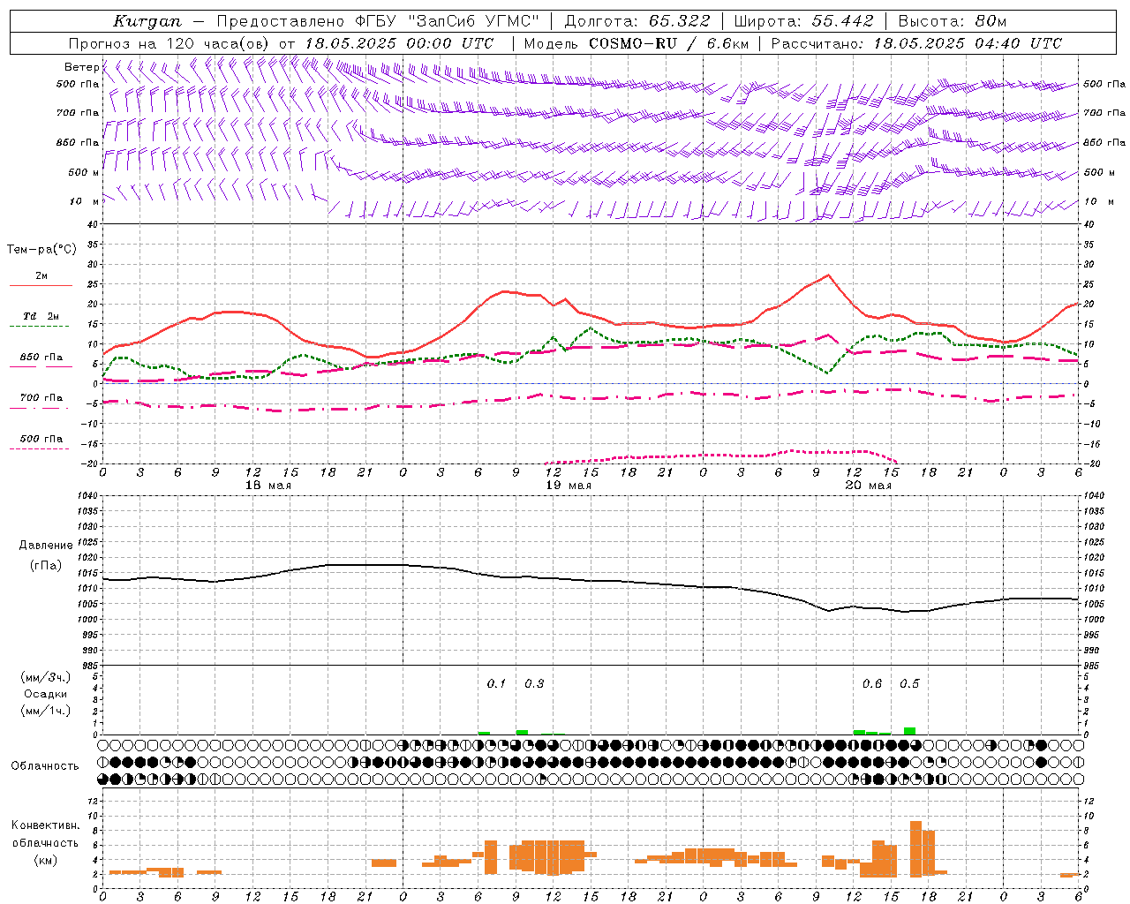Screen dimensions: 1130x904
Task: Click the solid red 2м legend line
Action: [x=41, y=286]
